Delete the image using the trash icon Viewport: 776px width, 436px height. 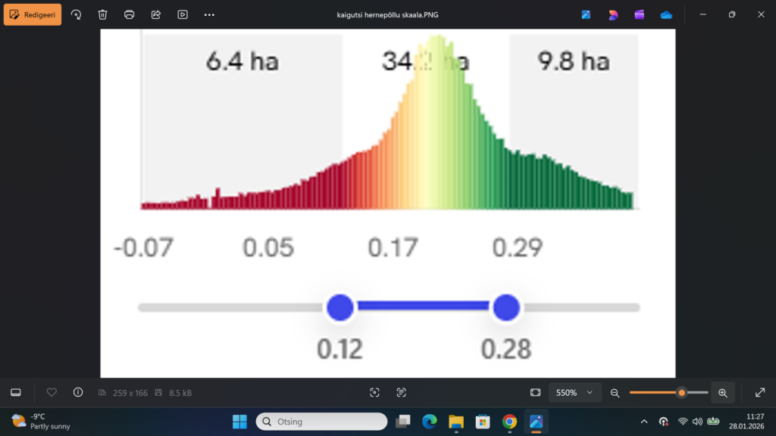click(x=103, y=14)
